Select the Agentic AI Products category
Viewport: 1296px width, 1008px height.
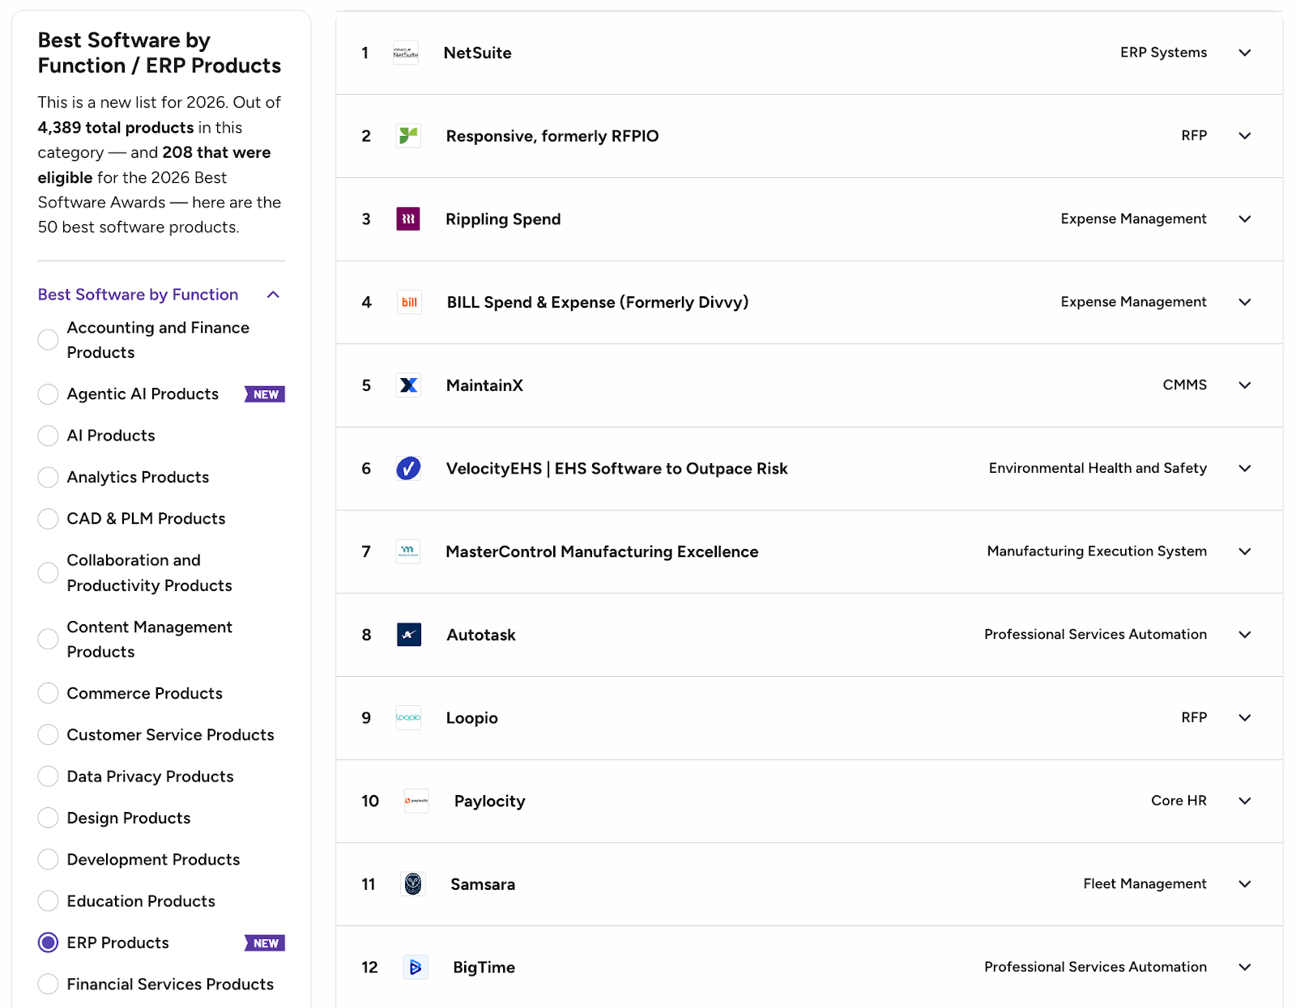48,394
